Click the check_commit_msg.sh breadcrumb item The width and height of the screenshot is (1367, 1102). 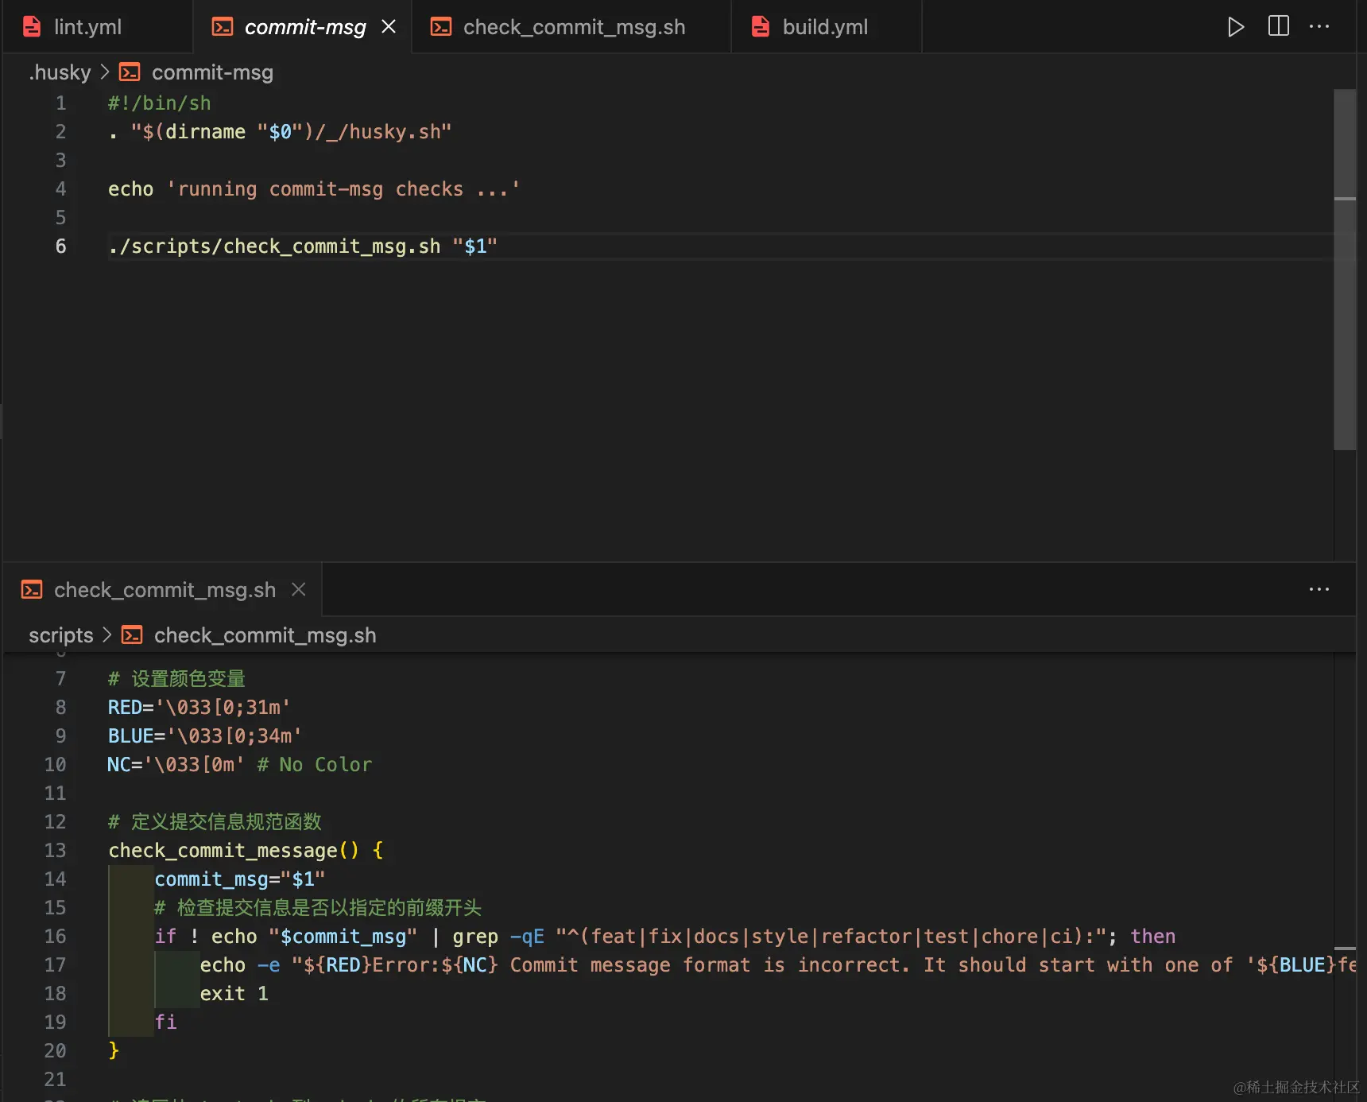point(265,635)
